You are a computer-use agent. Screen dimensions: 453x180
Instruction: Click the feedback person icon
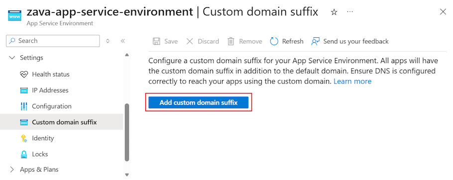pos(315,41)
